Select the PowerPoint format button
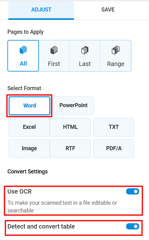 click(73, 106)
